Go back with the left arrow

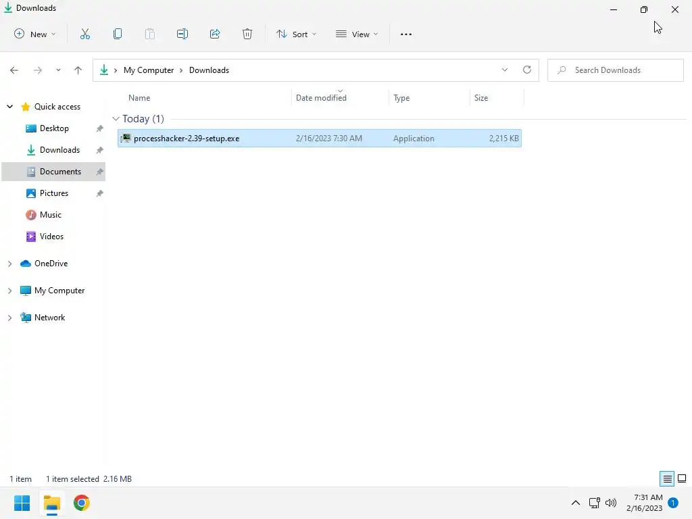click(14, 70)
